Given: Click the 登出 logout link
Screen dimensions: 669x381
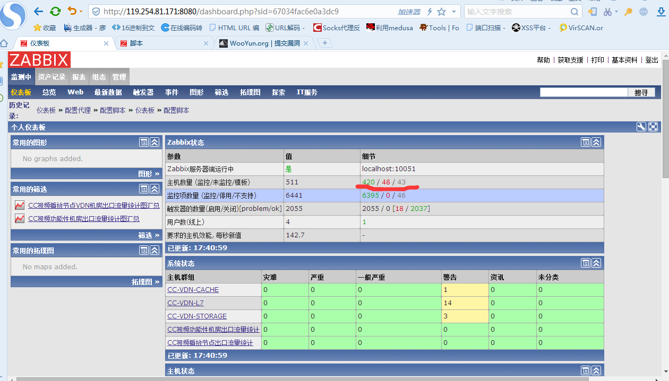Looking at the screenshot, I should point(651,60).
